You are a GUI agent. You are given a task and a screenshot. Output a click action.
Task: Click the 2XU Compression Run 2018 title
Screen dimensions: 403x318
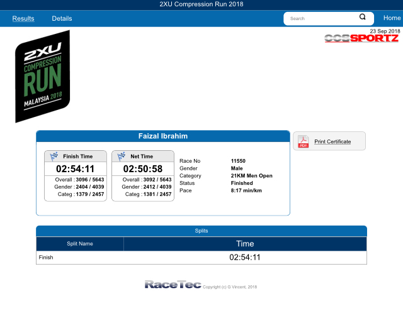click(x=201, y=4)
